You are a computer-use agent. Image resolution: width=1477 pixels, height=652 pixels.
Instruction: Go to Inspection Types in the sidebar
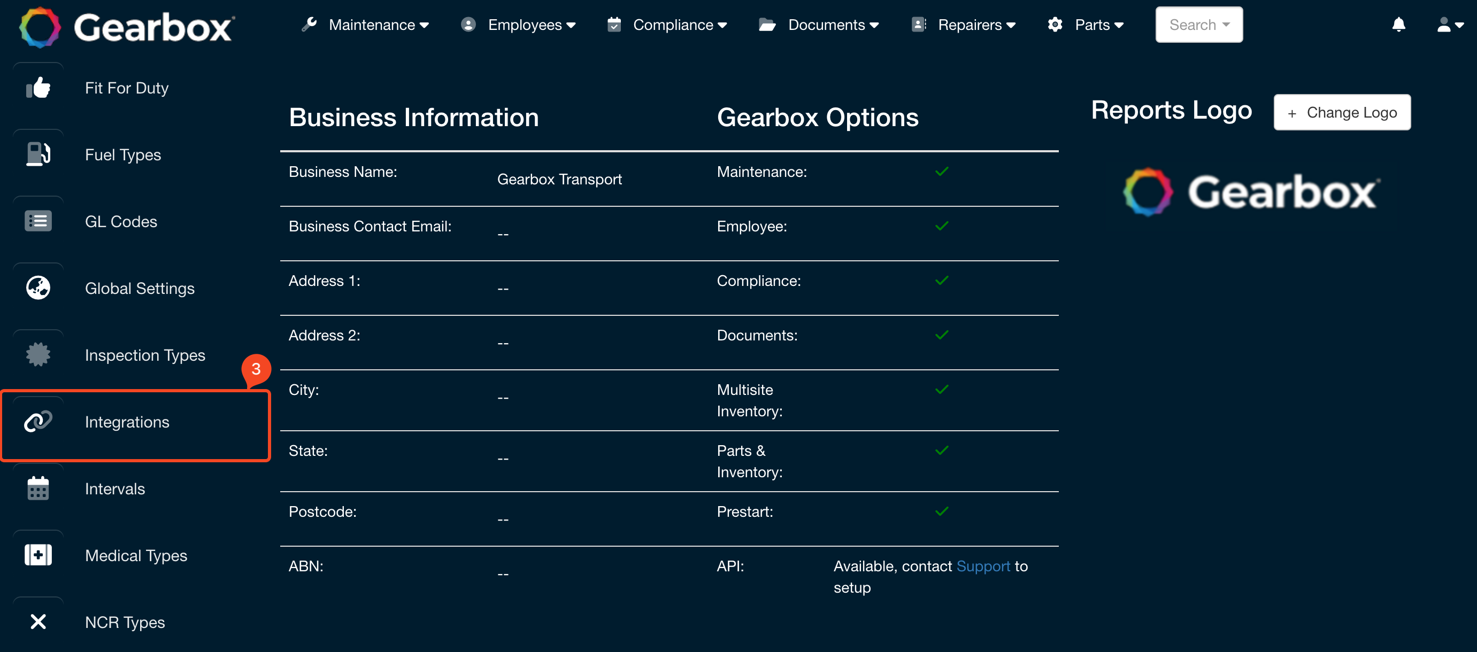145,355
